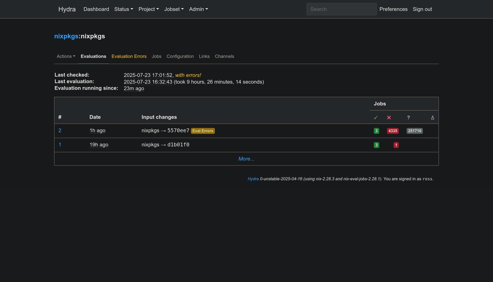Click the '23m ago' evaluation running value

point(134,88)
